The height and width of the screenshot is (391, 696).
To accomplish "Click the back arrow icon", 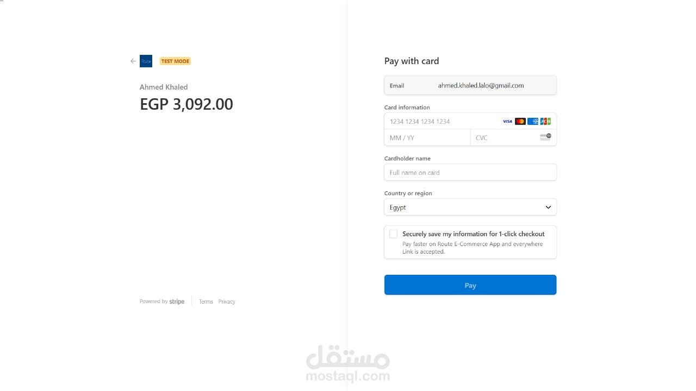I will pyautogui.click(x=133, y=61).
